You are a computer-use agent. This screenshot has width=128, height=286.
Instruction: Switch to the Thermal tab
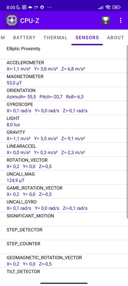pos(55,38)
